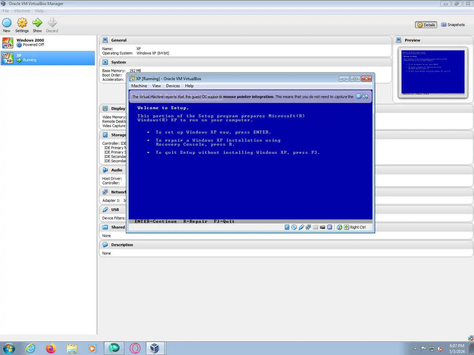
Task: Click hard disk activity icon in VM status bar
Action: 287,227
